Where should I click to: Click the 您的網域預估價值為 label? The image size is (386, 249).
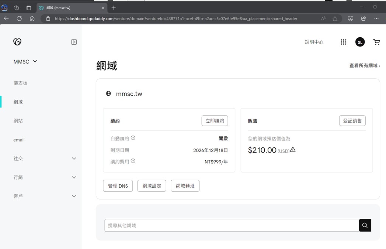(x=269, y=139)
